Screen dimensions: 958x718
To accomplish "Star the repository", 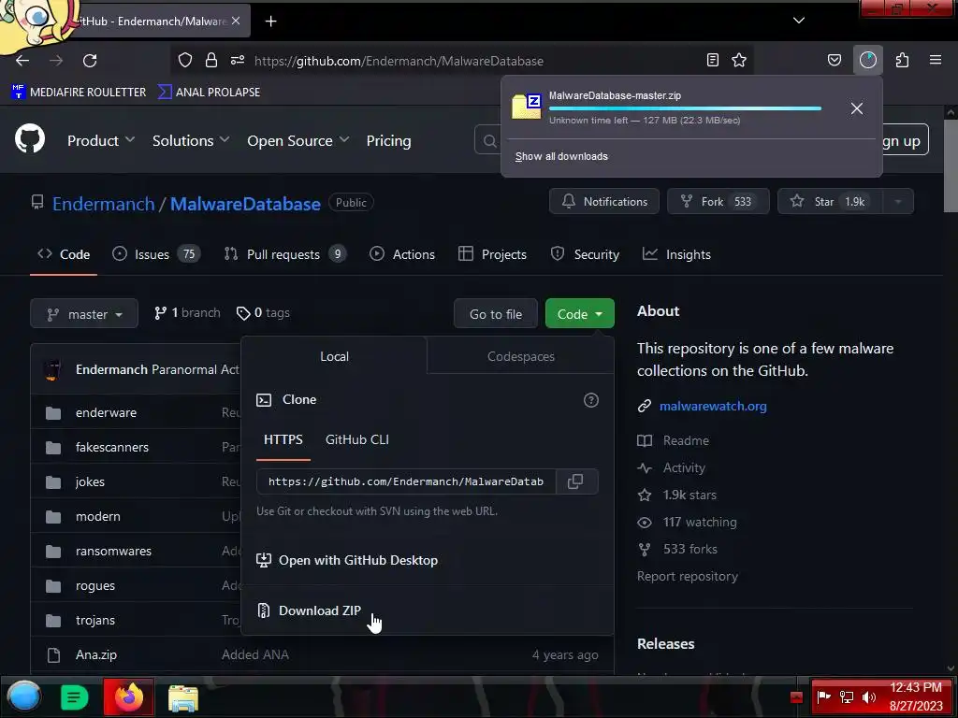I will [x=830, y=202].
